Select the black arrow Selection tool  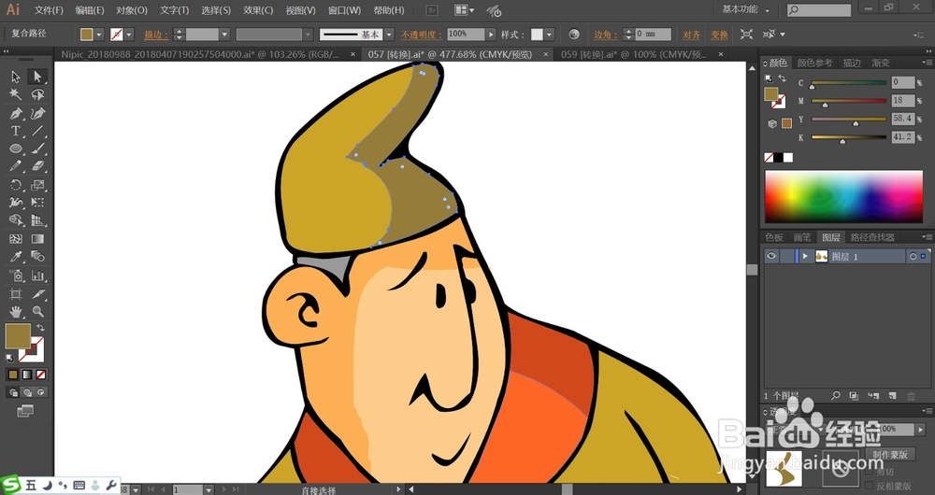coord(16,77)
